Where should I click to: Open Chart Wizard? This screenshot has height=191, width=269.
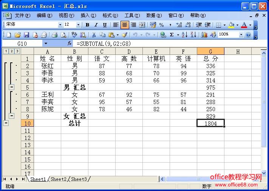pos(204,35)
